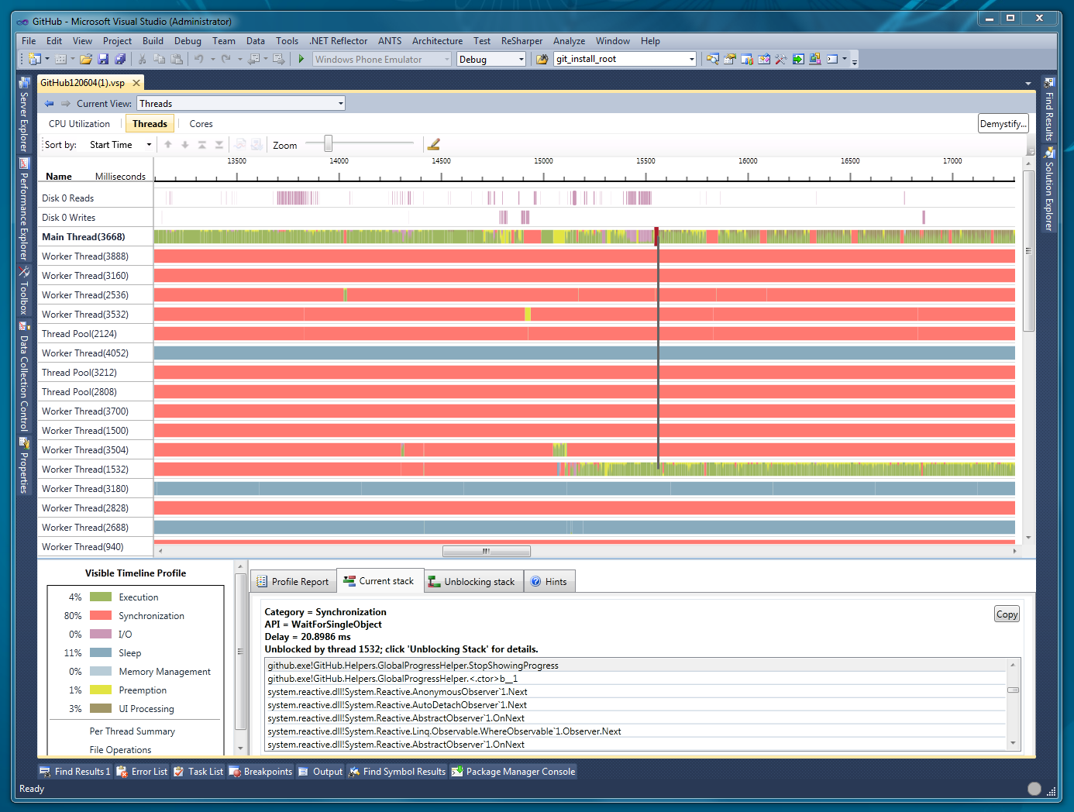Select the CPU Utilization view
The height and width of the screenshot is (812, 1074).
coord(79,124)
